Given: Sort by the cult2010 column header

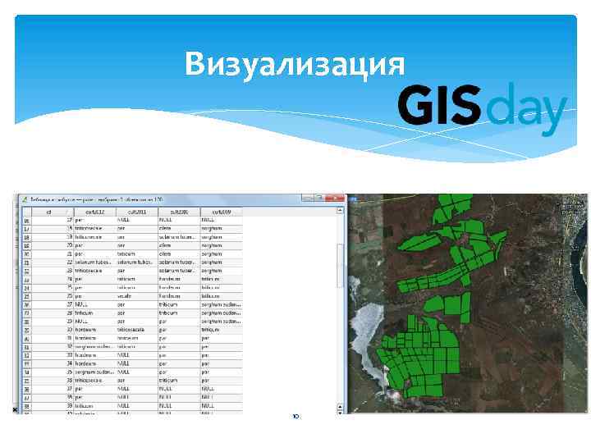Looking at the screenshot, I should 180,212.
